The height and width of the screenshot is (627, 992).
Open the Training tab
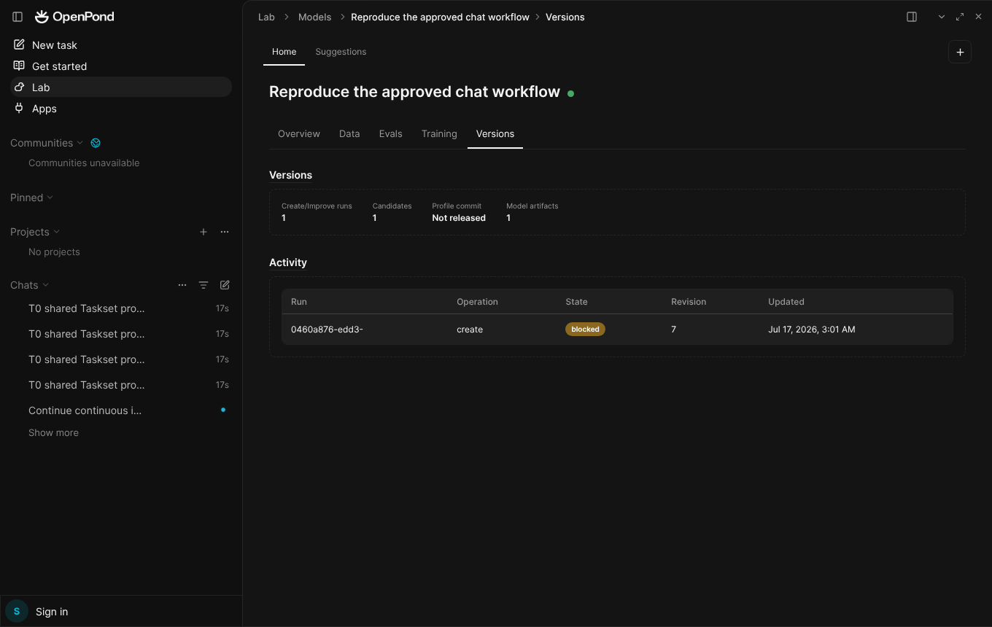[439, 134]
